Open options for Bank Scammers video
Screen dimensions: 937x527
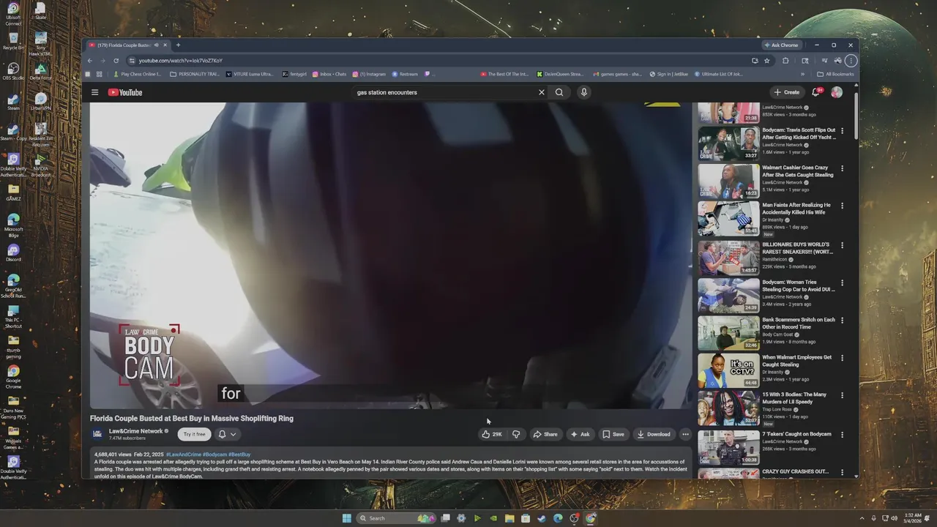842,321
